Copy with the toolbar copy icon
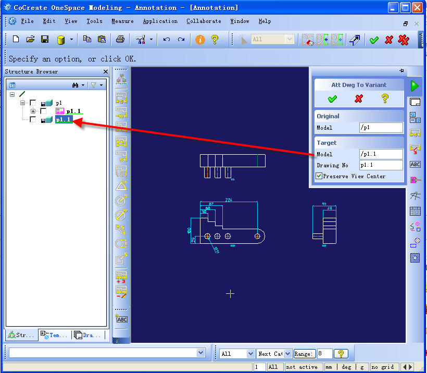This screenshot has width=427, height=373. tap(87, 39)
